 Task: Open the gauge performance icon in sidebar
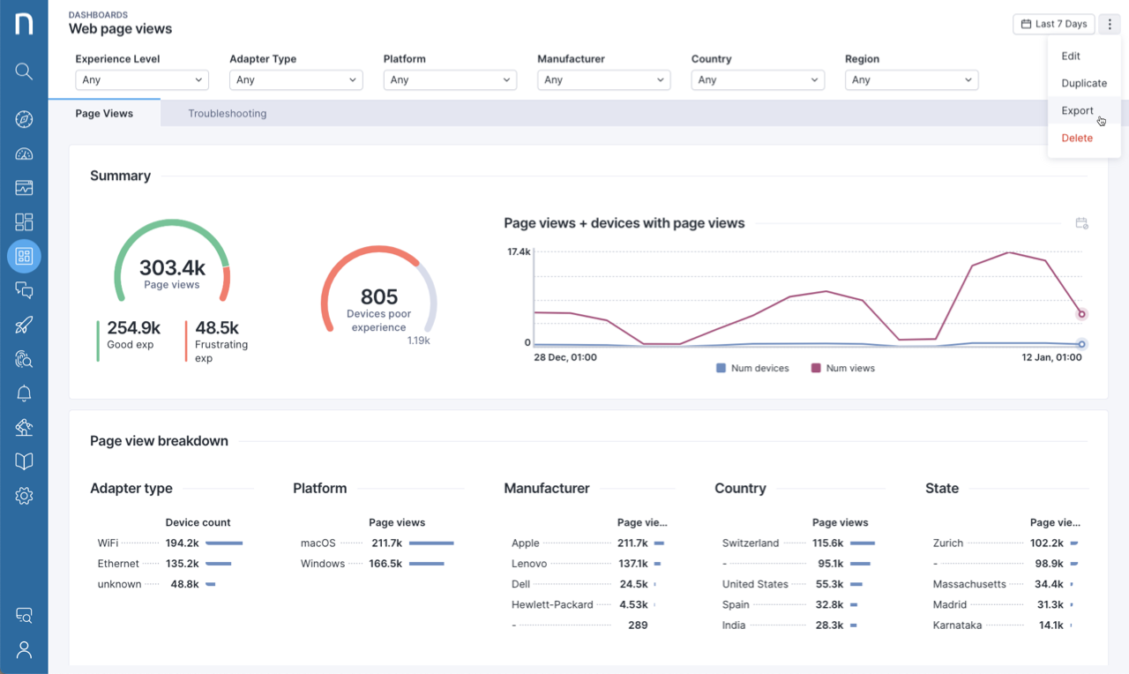(24, 153)
